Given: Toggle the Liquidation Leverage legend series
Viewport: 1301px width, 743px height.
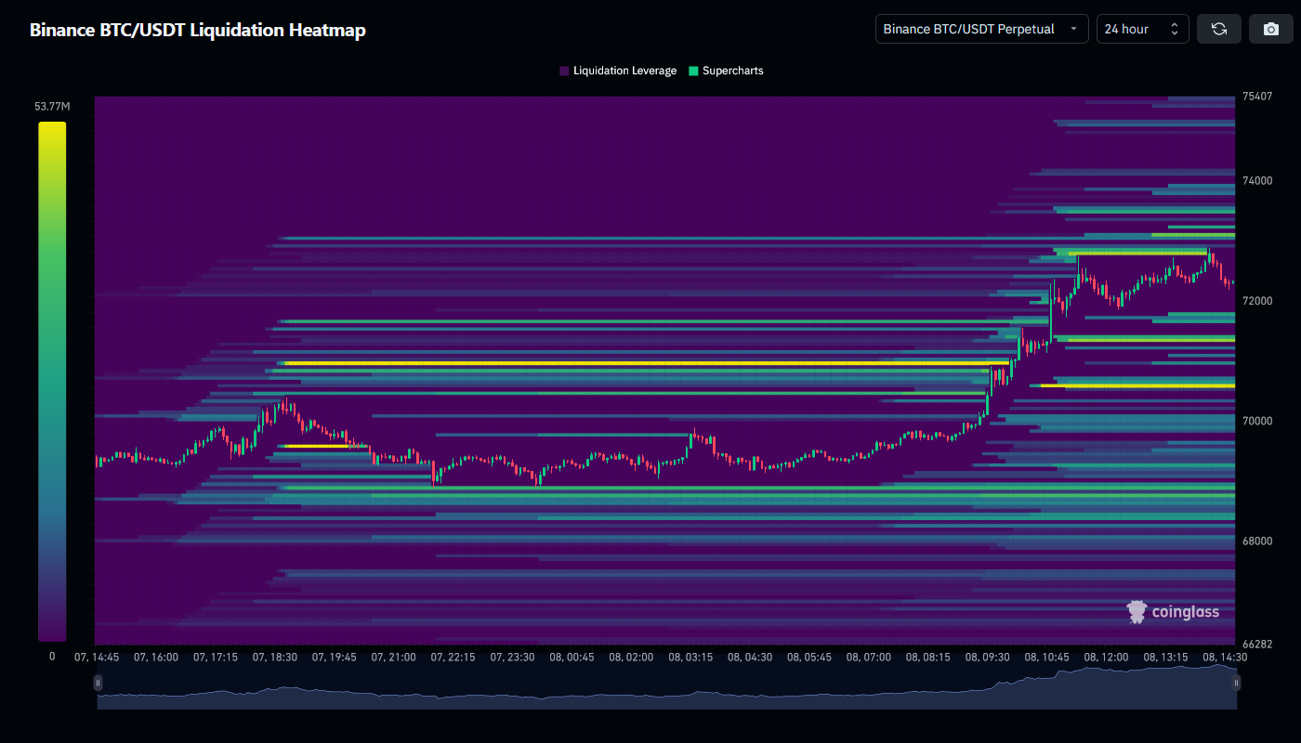Looking at the screenshot, I should point(618,71).
